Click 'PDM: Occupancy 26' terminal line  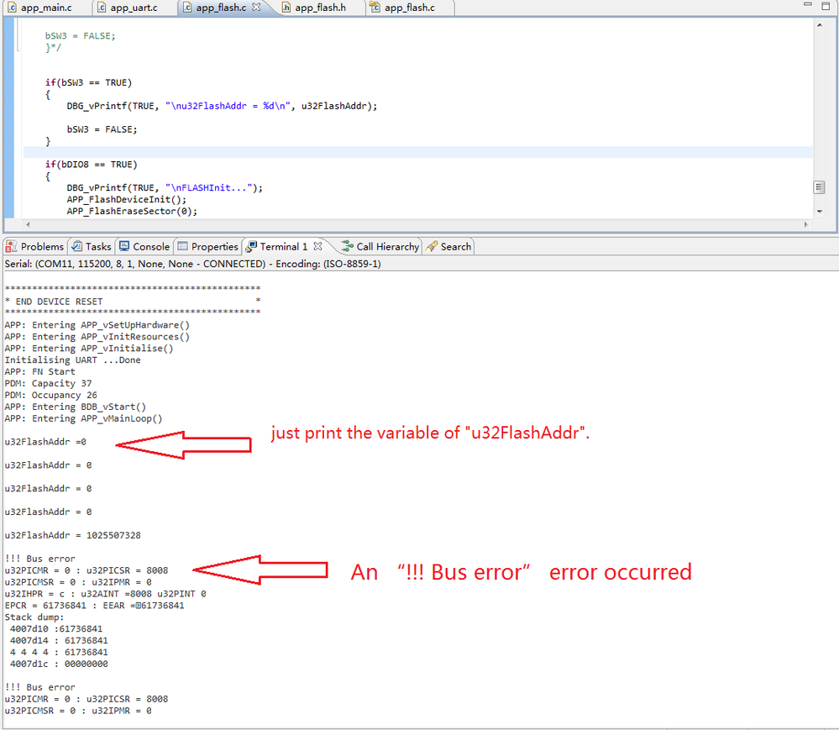pos(51,396)
